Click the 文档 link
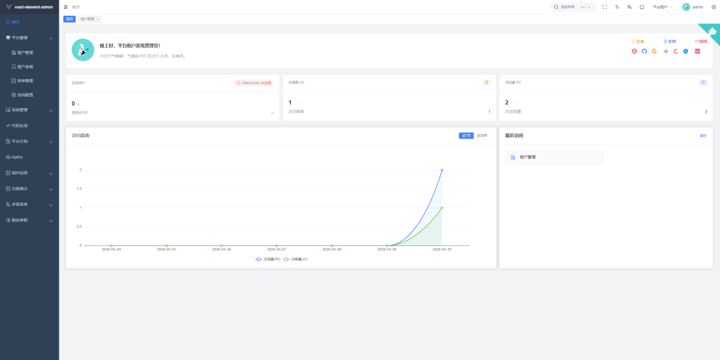The width and height of the screenshot is (720, 360). coord(669,41)
